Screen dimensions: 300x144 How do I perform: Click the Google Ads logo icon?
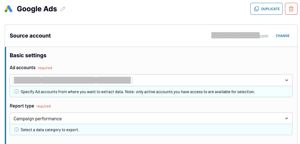[x=8, y=9]
